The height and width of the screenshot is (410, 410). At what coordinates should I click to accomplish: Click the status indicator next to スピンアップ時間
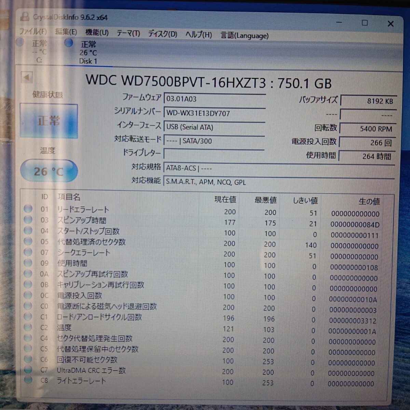(28, 220)
